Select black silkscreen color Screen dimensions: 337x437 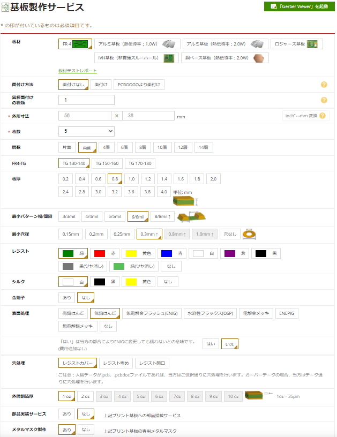[x=104, y=282]
